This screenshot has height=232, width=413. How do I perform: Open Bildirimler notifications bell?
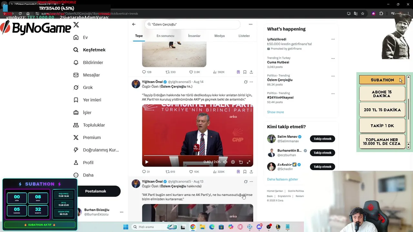pyautogui.click(x=76, y=63)
